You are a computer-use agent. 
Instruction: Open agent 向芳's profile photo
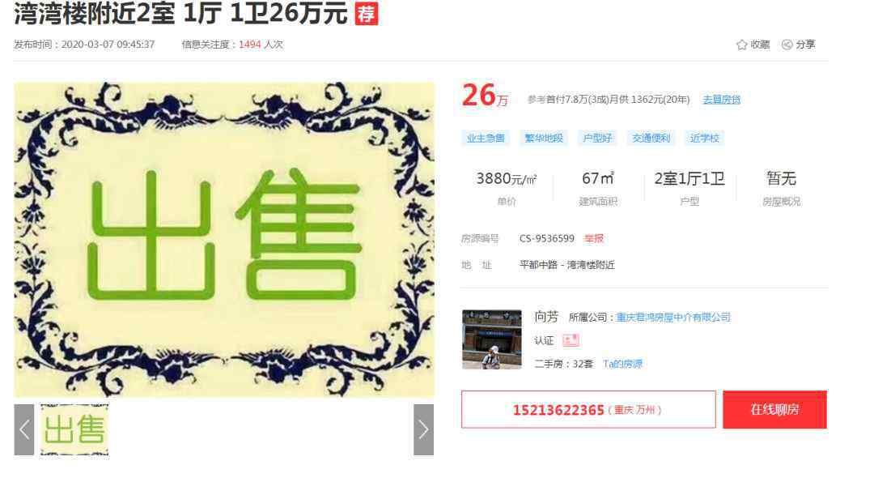pos(492,339)
